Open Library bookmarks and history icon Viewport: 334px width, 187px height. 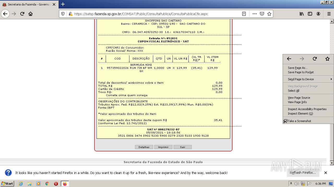click(x=302, y=14)
